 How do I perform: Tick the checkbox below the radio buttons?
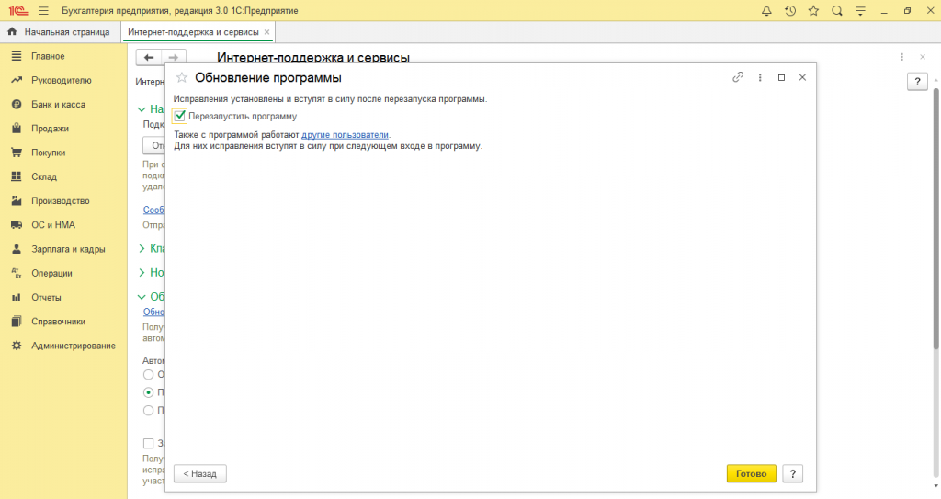148,444
